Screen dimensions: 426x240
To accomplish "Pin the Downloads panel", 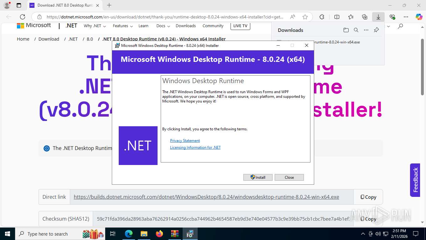I will click(x=377, y=30).
